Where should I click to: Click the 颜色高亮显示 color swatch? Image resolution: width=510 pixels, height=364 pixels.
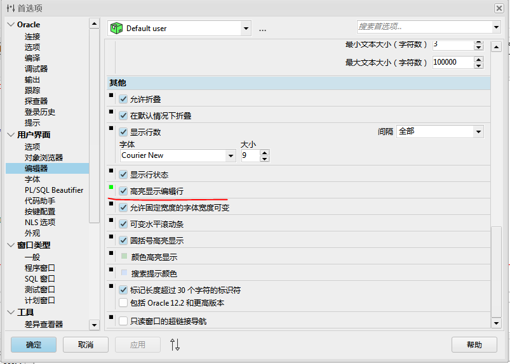pyautogui.click(x=124, y=257)
